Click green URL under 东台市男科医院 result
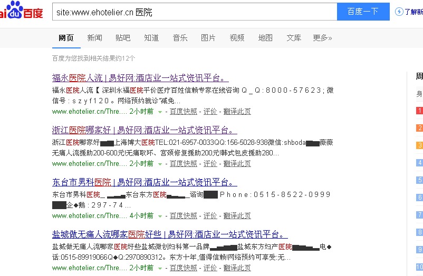 90,215
